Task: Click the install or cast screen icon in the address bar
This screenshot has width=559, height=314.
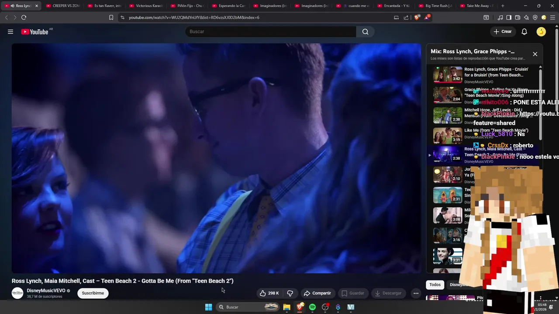Action: (396, 17)
